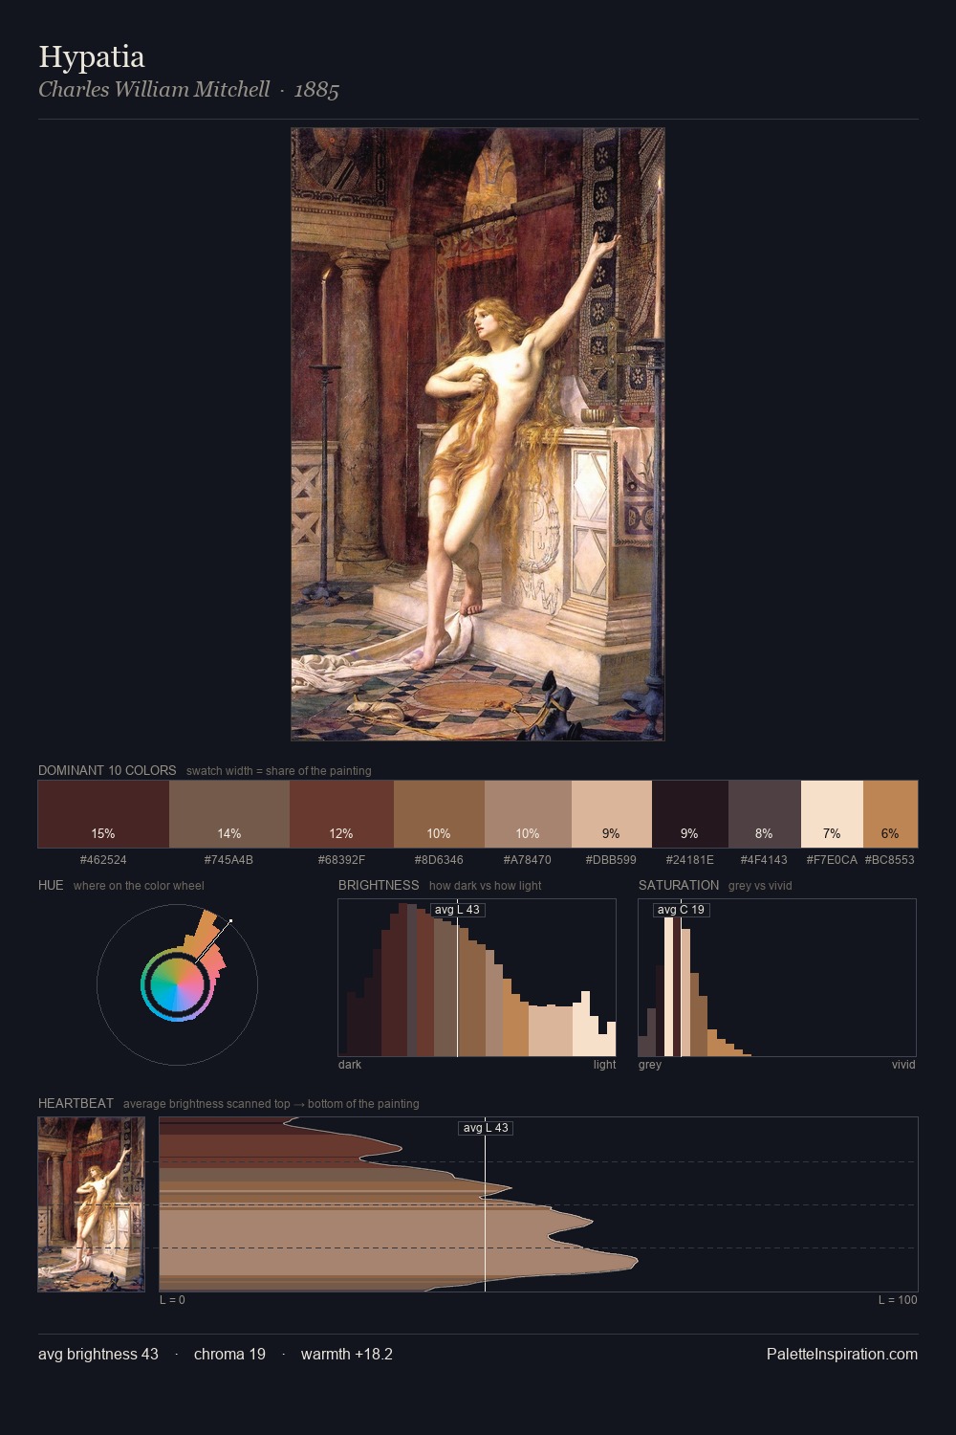The image size is (956, 1435).
Task: Click hex code text #F7E0CA
Action: pos(832,860)
